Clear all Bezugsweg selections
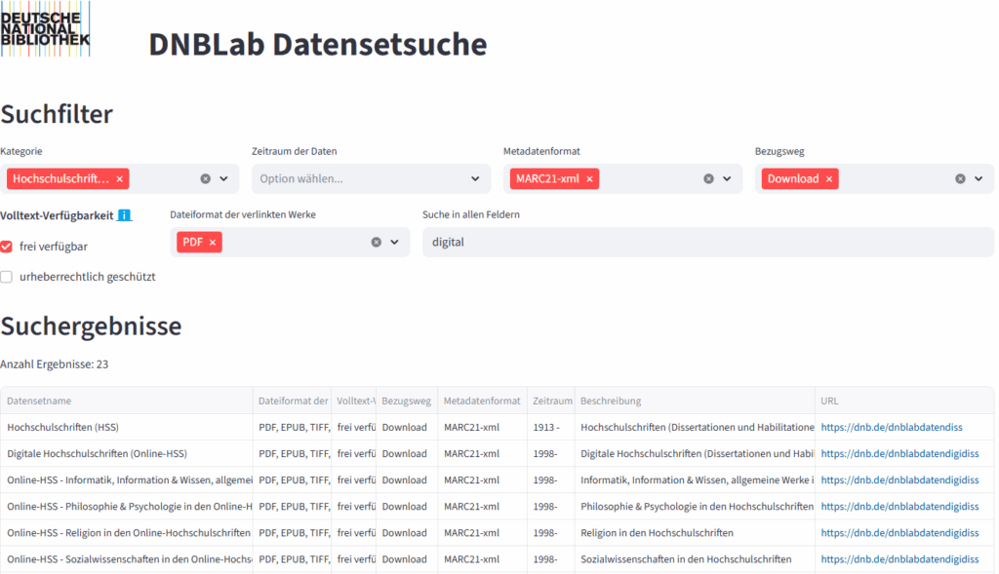The height and width of the screenshot is (574, 999). pyautogui.click(x=960, y=179)
